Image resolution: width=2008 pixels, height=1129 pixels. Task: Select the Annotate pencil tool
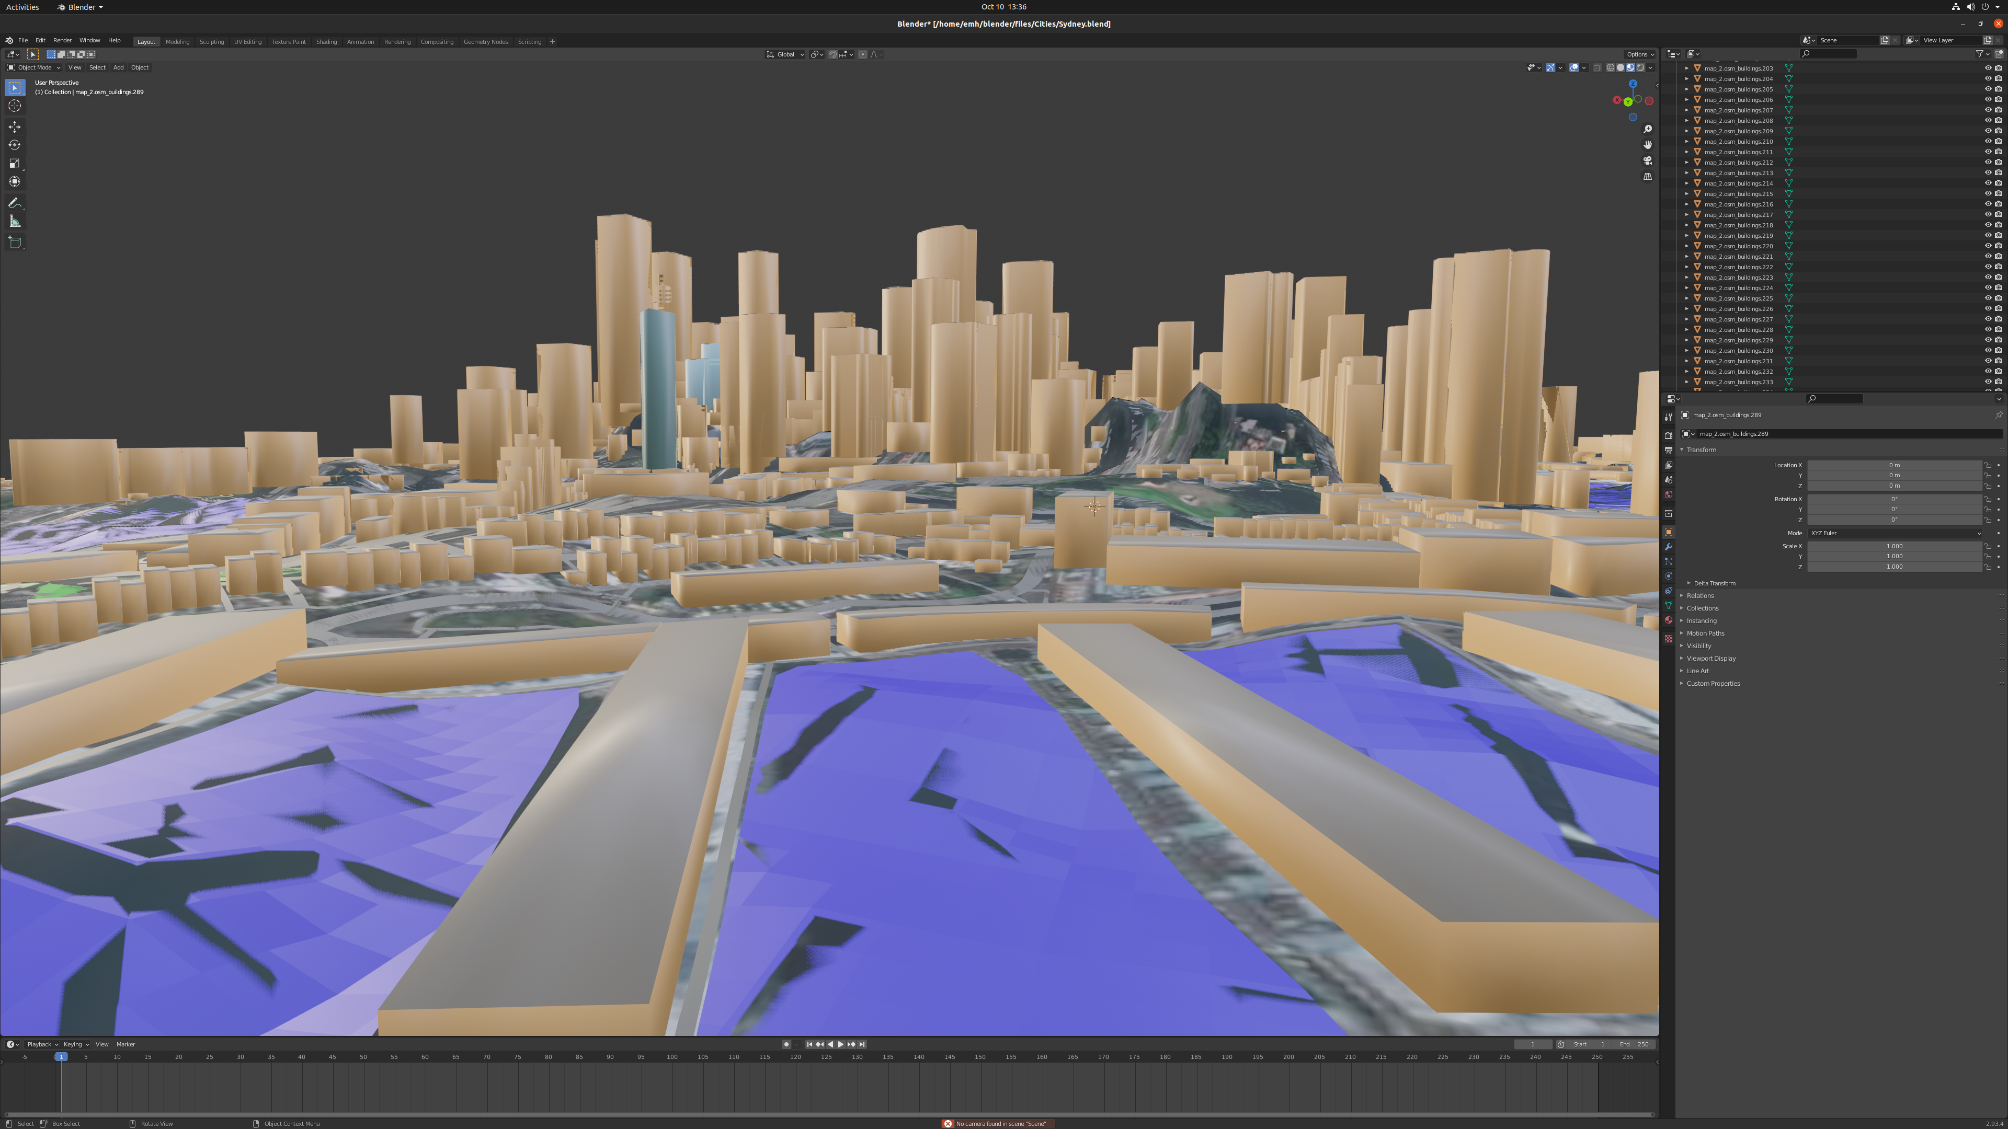[15, 203]
